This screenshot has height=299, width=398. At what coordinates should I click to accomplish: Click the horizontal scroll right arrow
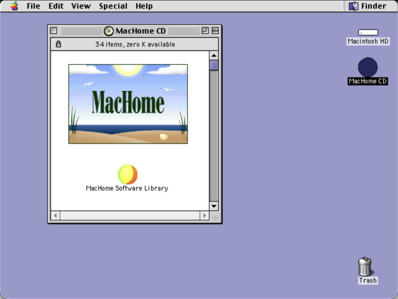tap(205, 216)
